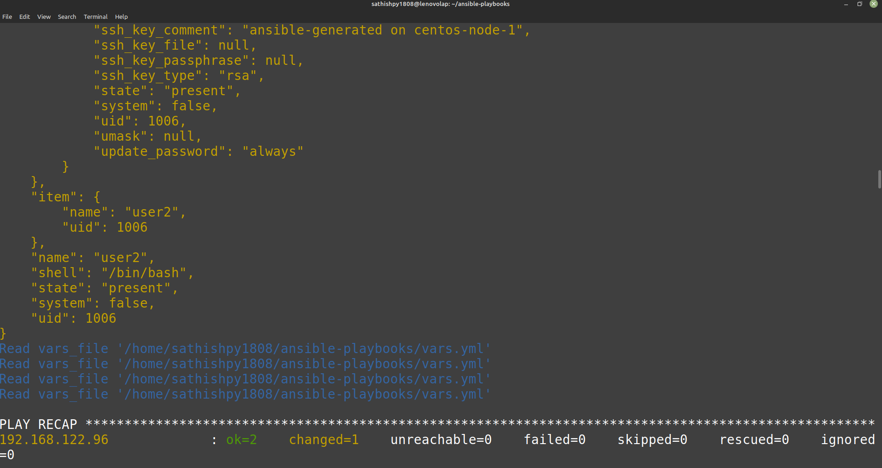Open the View menu
This screenshot has height=468, width=882.
(x=44, y=17)
